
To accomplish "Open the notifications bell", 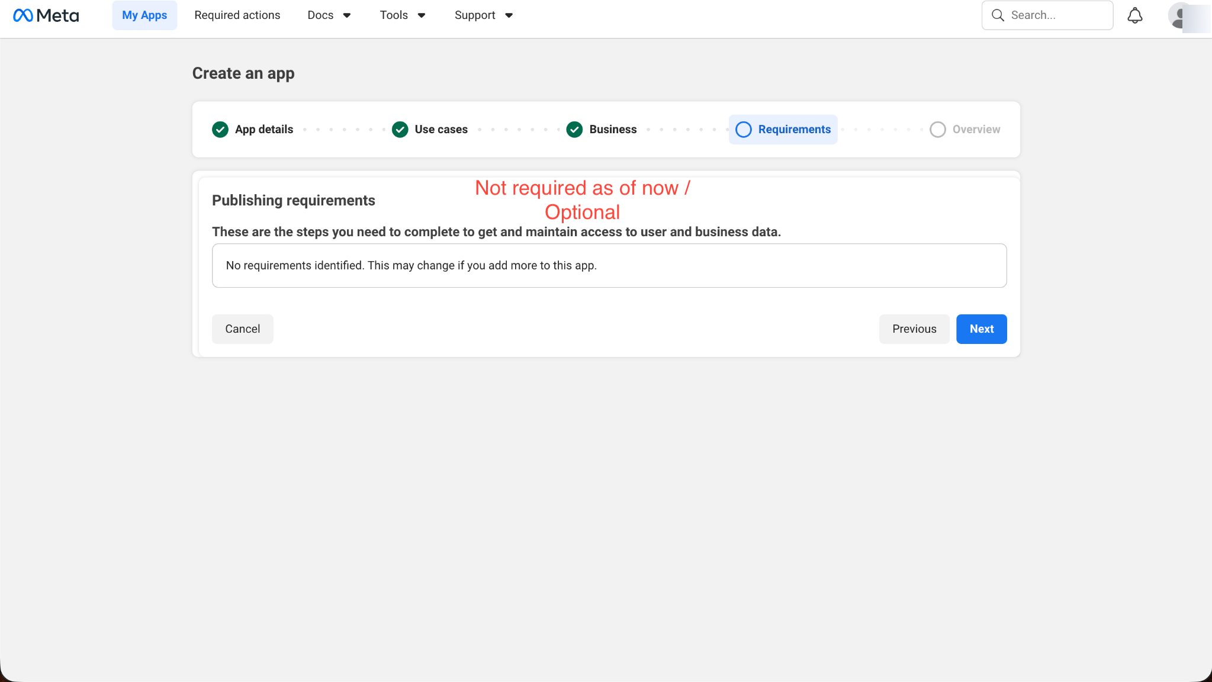I will pos(1134,15).
